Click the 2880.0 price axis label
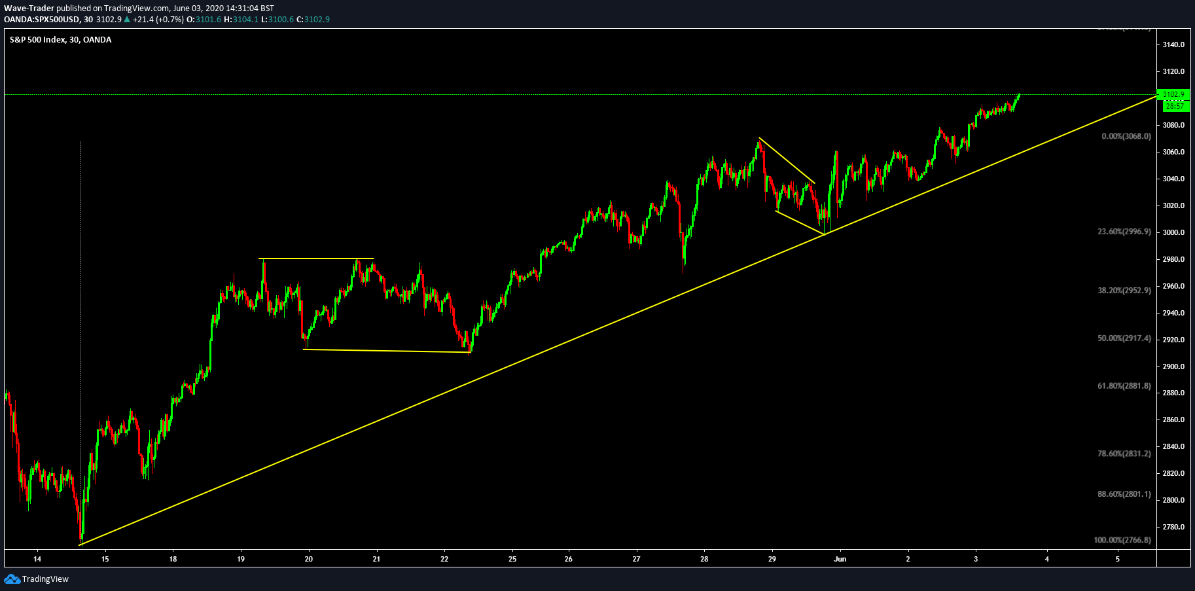Image resolution: width=1195 pixels, height=591 pixels. 1174,393
